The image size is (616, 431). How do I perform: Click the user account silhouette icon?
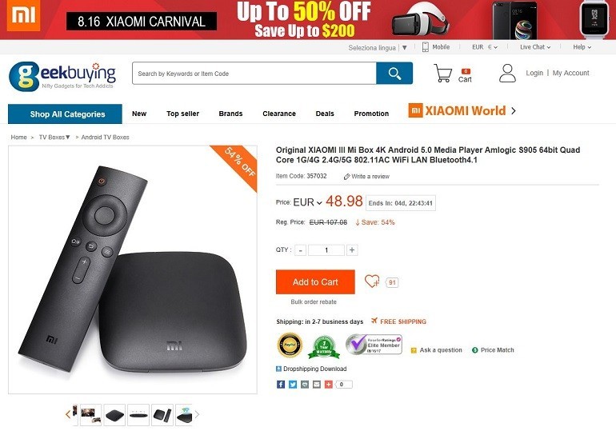coord(507,73)
